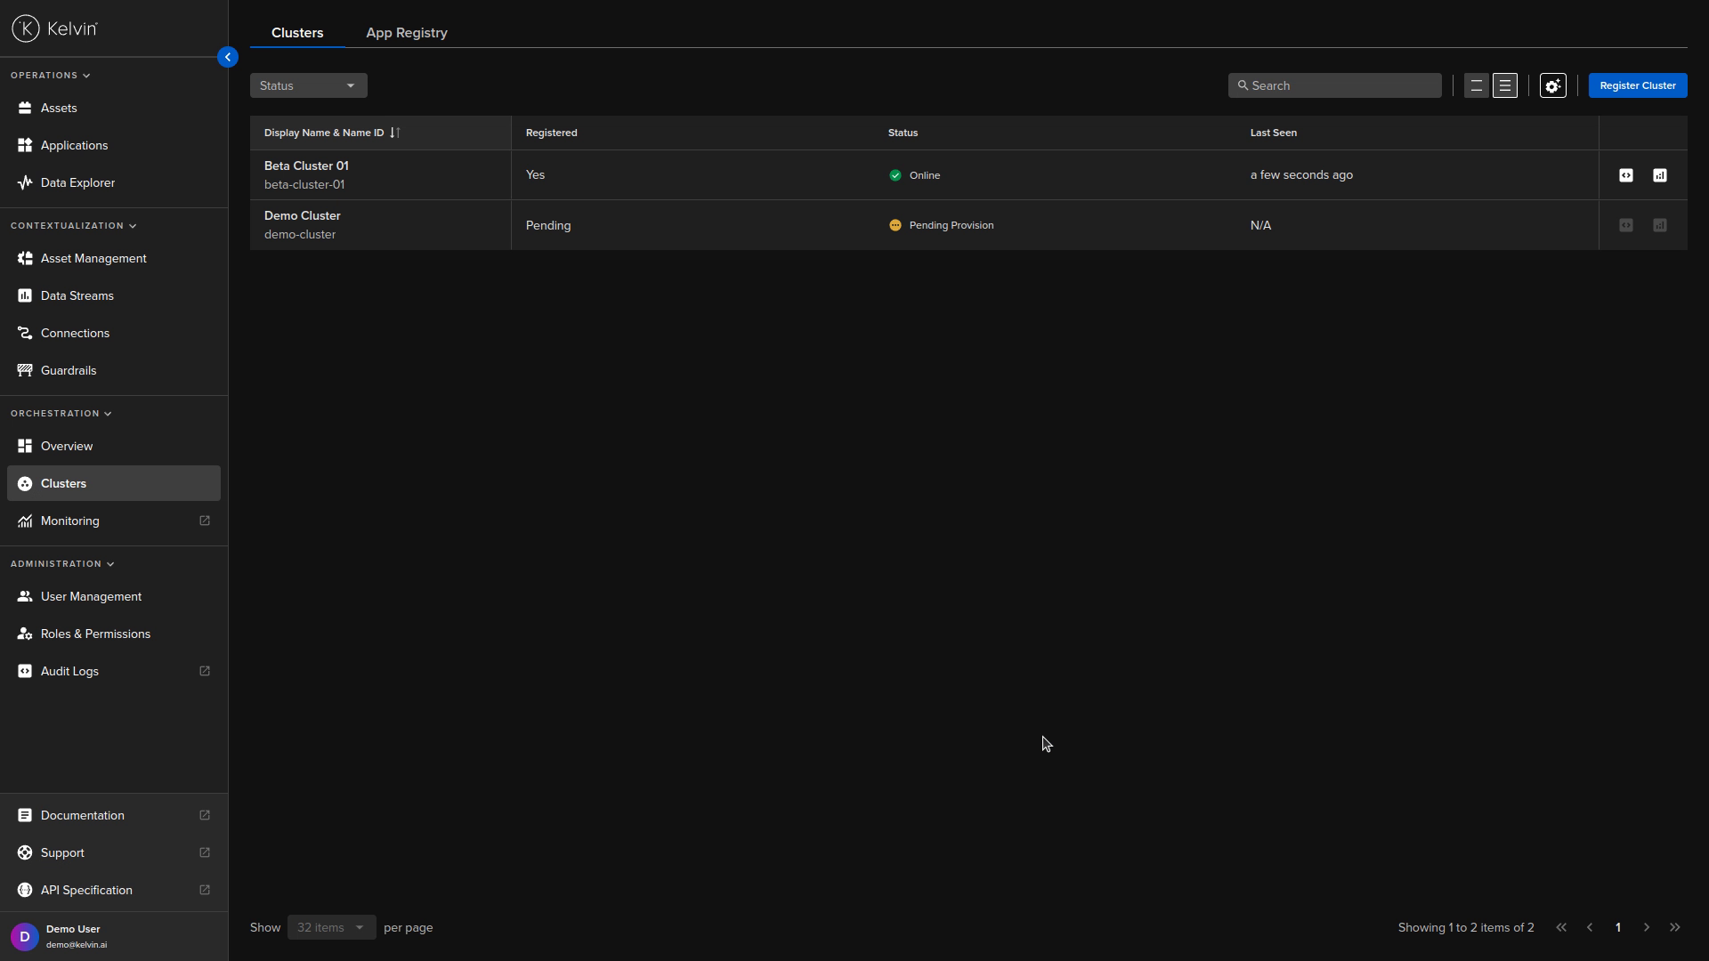Click the Kelvin logo

[55, 28]
